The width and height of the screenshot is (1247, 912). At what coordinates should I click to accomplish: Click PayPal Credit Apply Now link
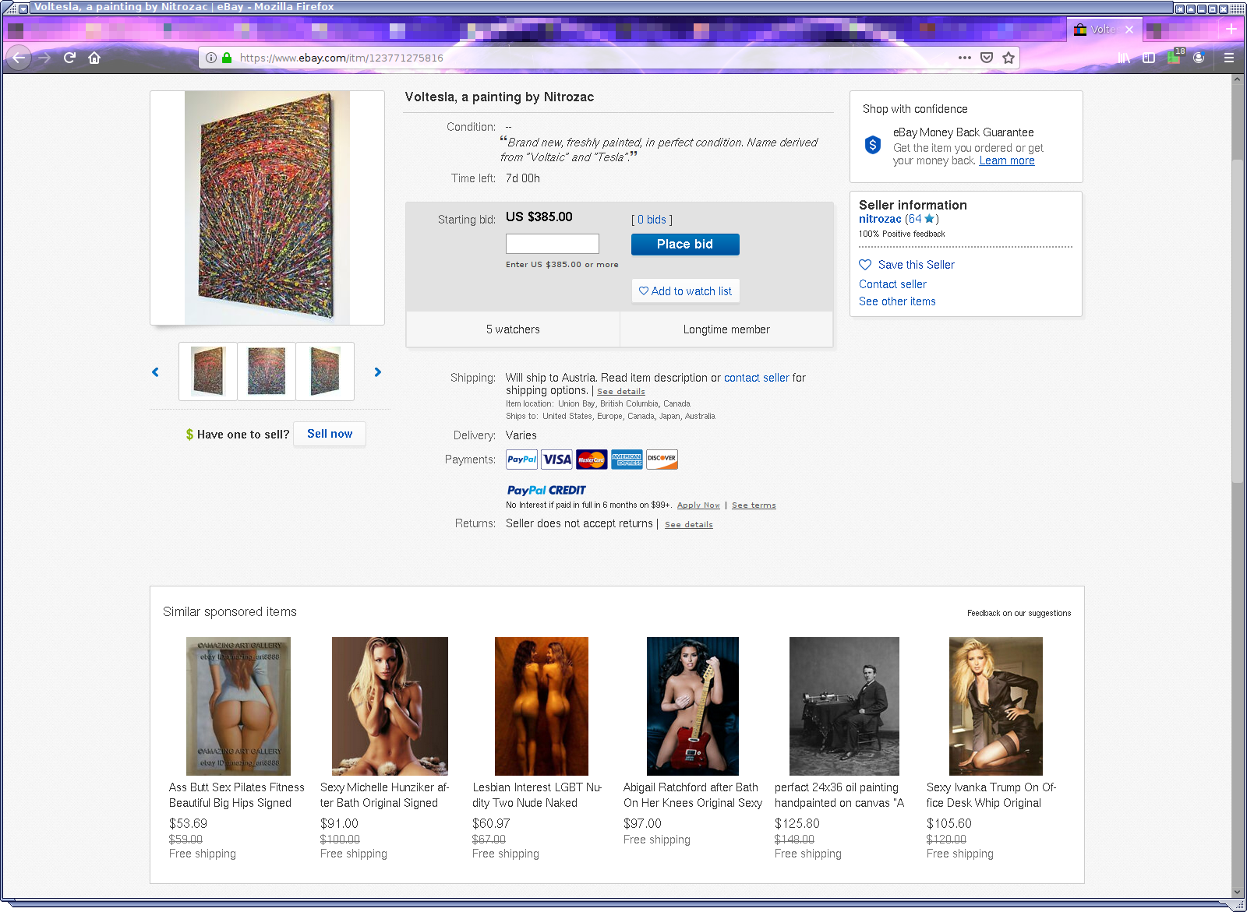[x=698, y=505]
